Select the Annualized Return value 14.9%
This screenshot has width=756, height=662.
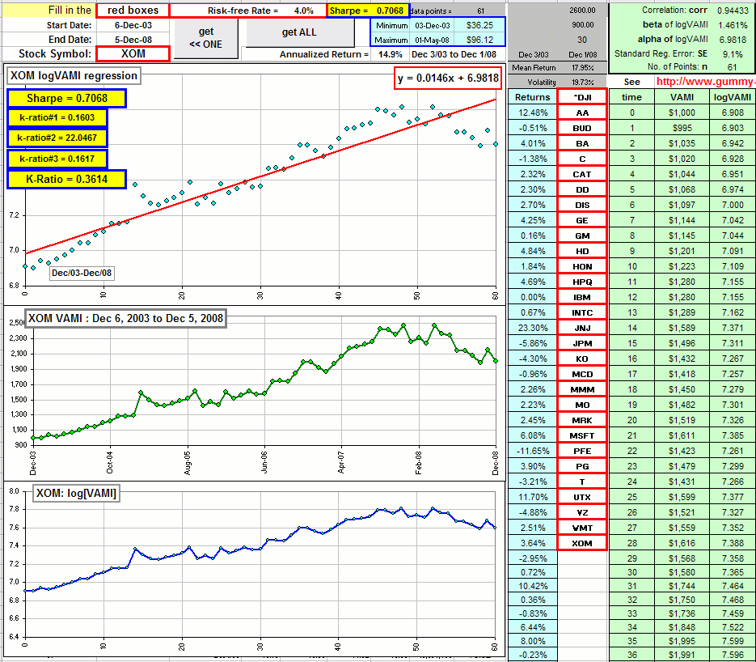(x=390, y=54)
